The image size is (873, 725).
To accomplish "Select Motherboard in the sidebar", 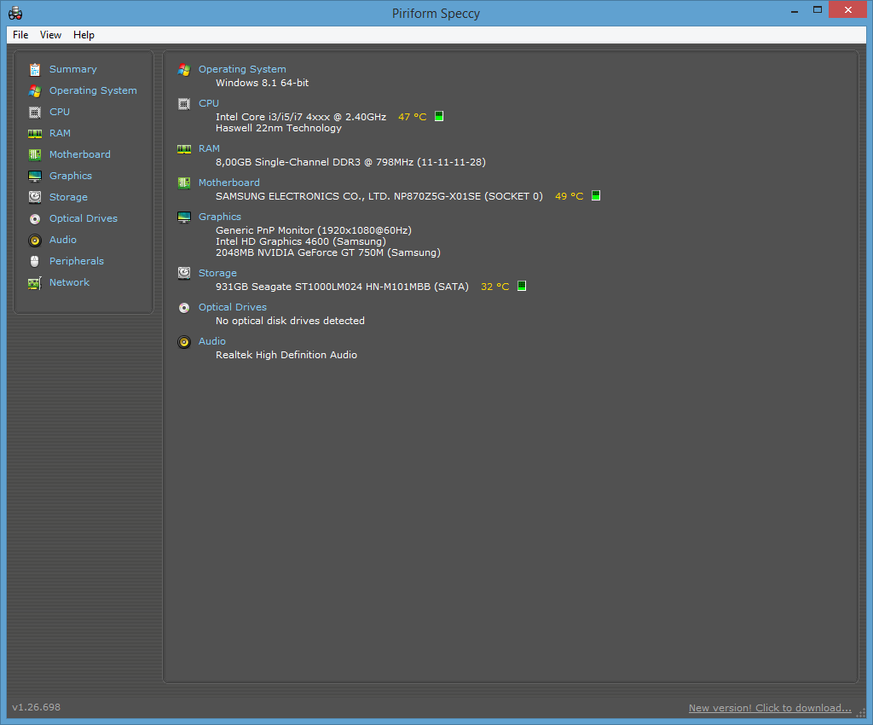I will (x=79, y=154).
